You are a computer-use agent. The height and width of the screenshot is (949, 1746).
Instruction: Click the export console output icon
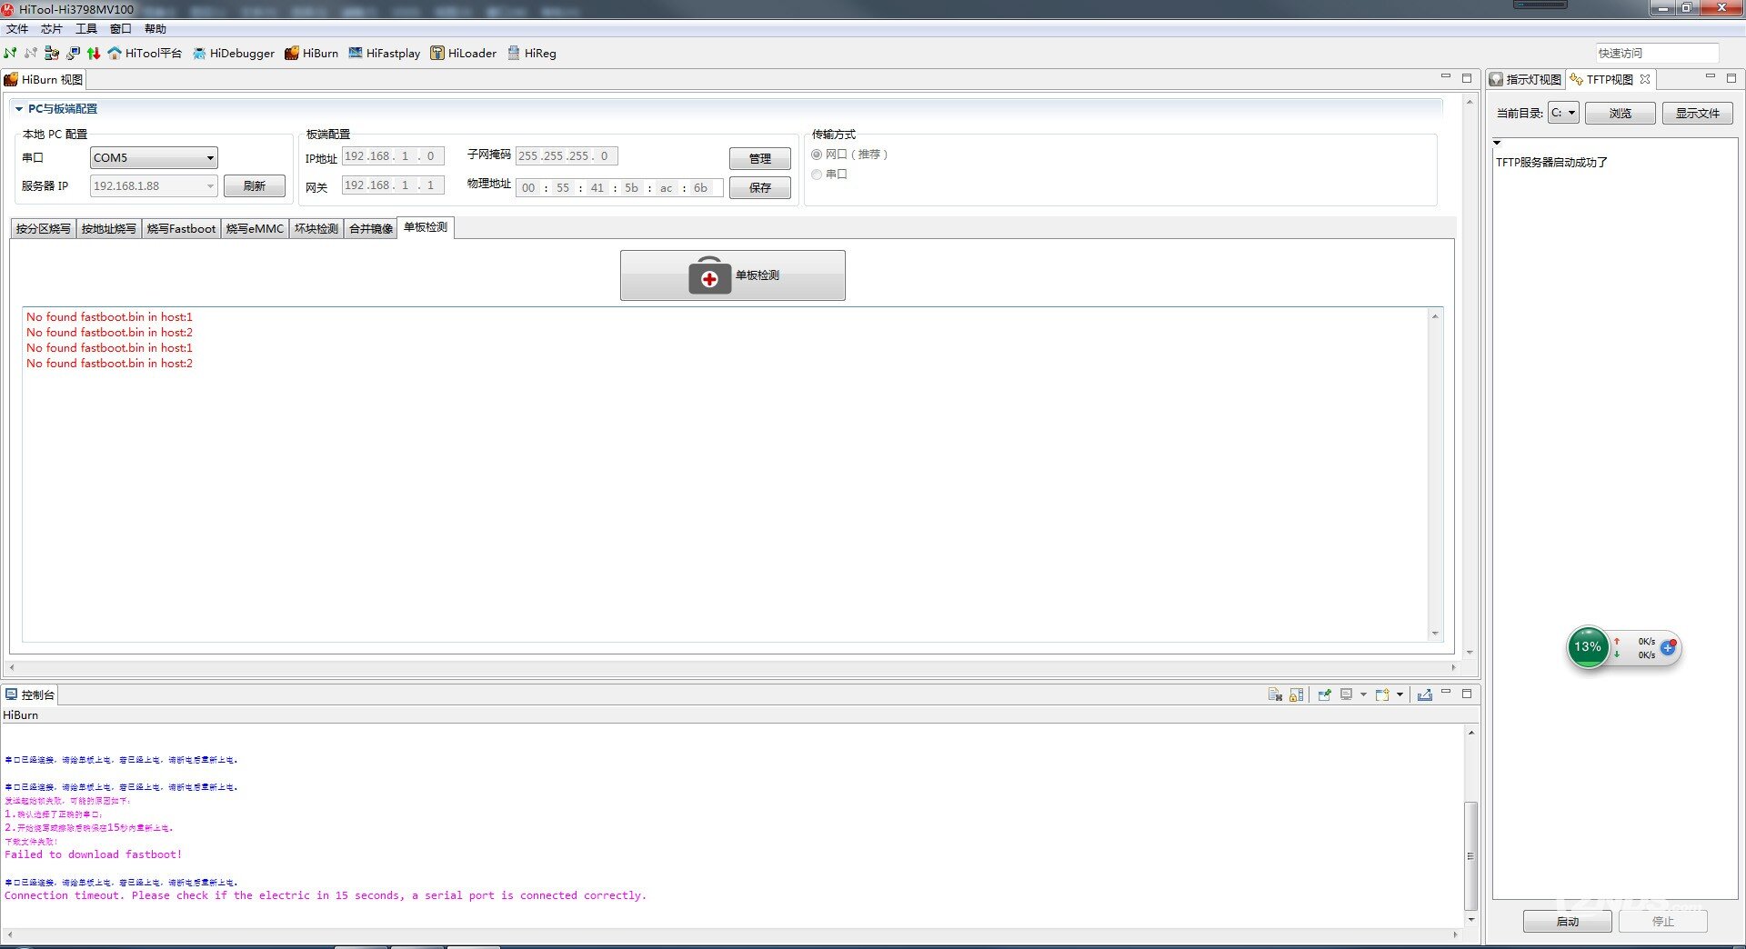(x=1425, y=694)
